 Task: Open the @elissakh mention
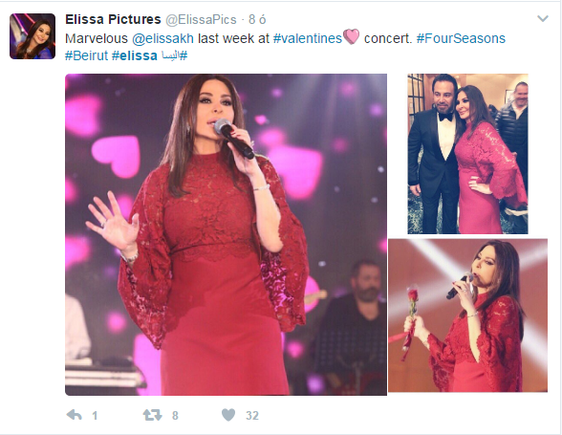pos(162,38)
